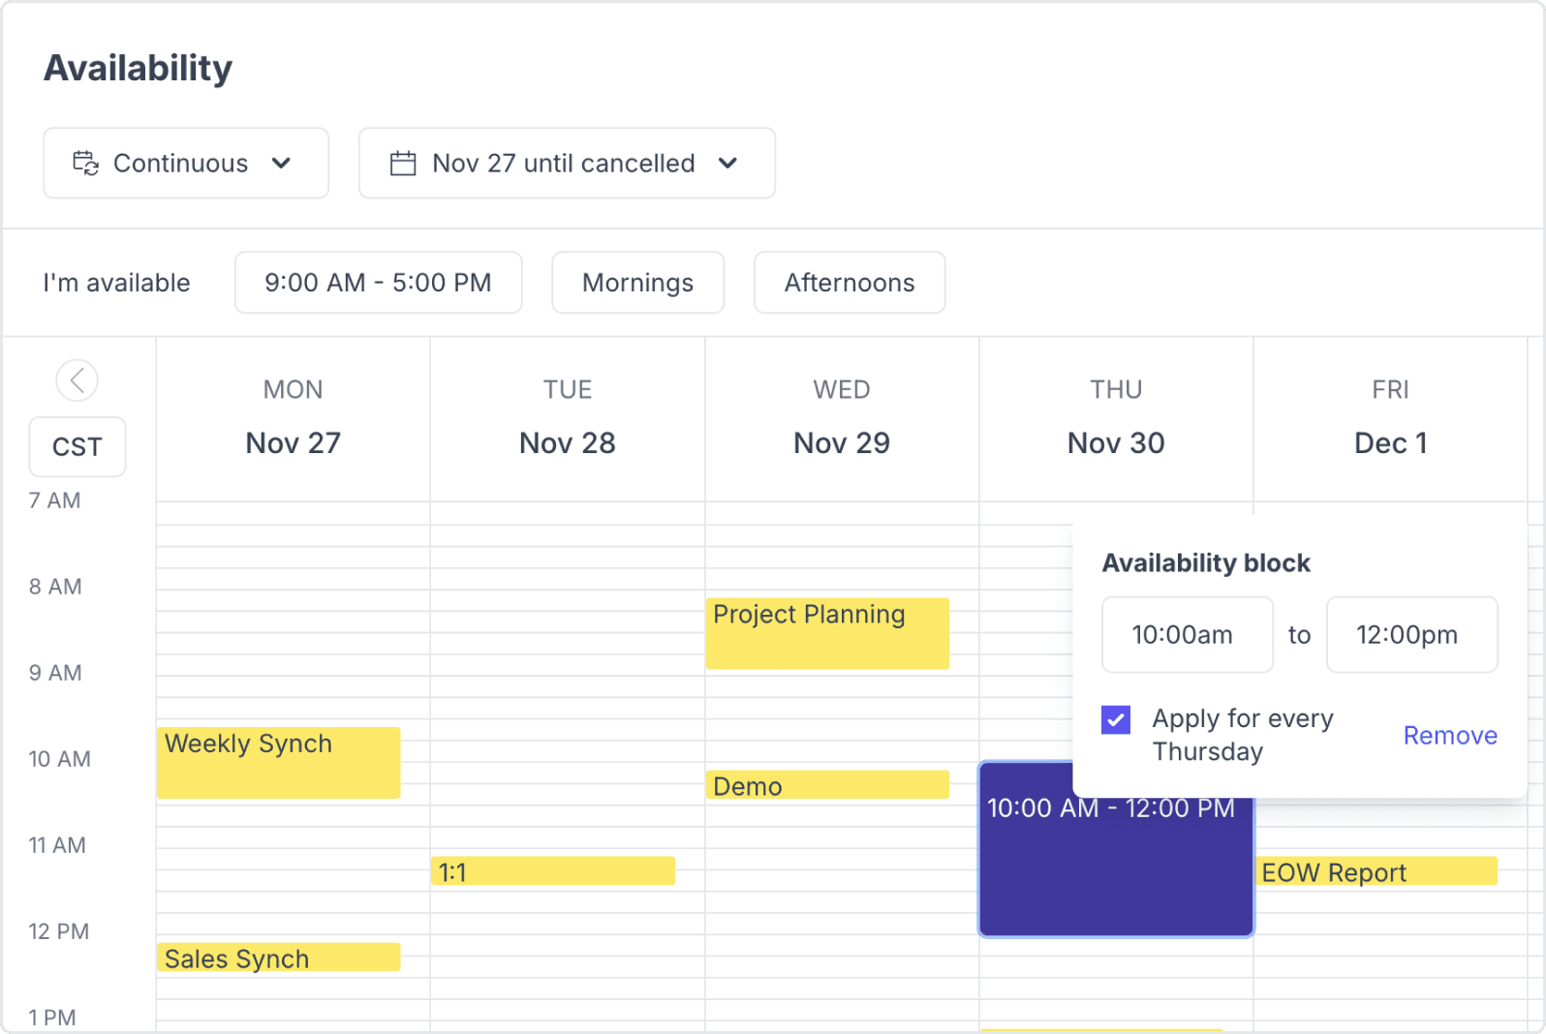
Task: Click the 12 PM time label
Action: point(59,931)
